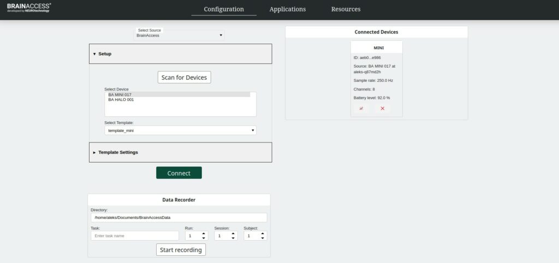
Task: Focus the Task name input field
Action: pos(135,236)
